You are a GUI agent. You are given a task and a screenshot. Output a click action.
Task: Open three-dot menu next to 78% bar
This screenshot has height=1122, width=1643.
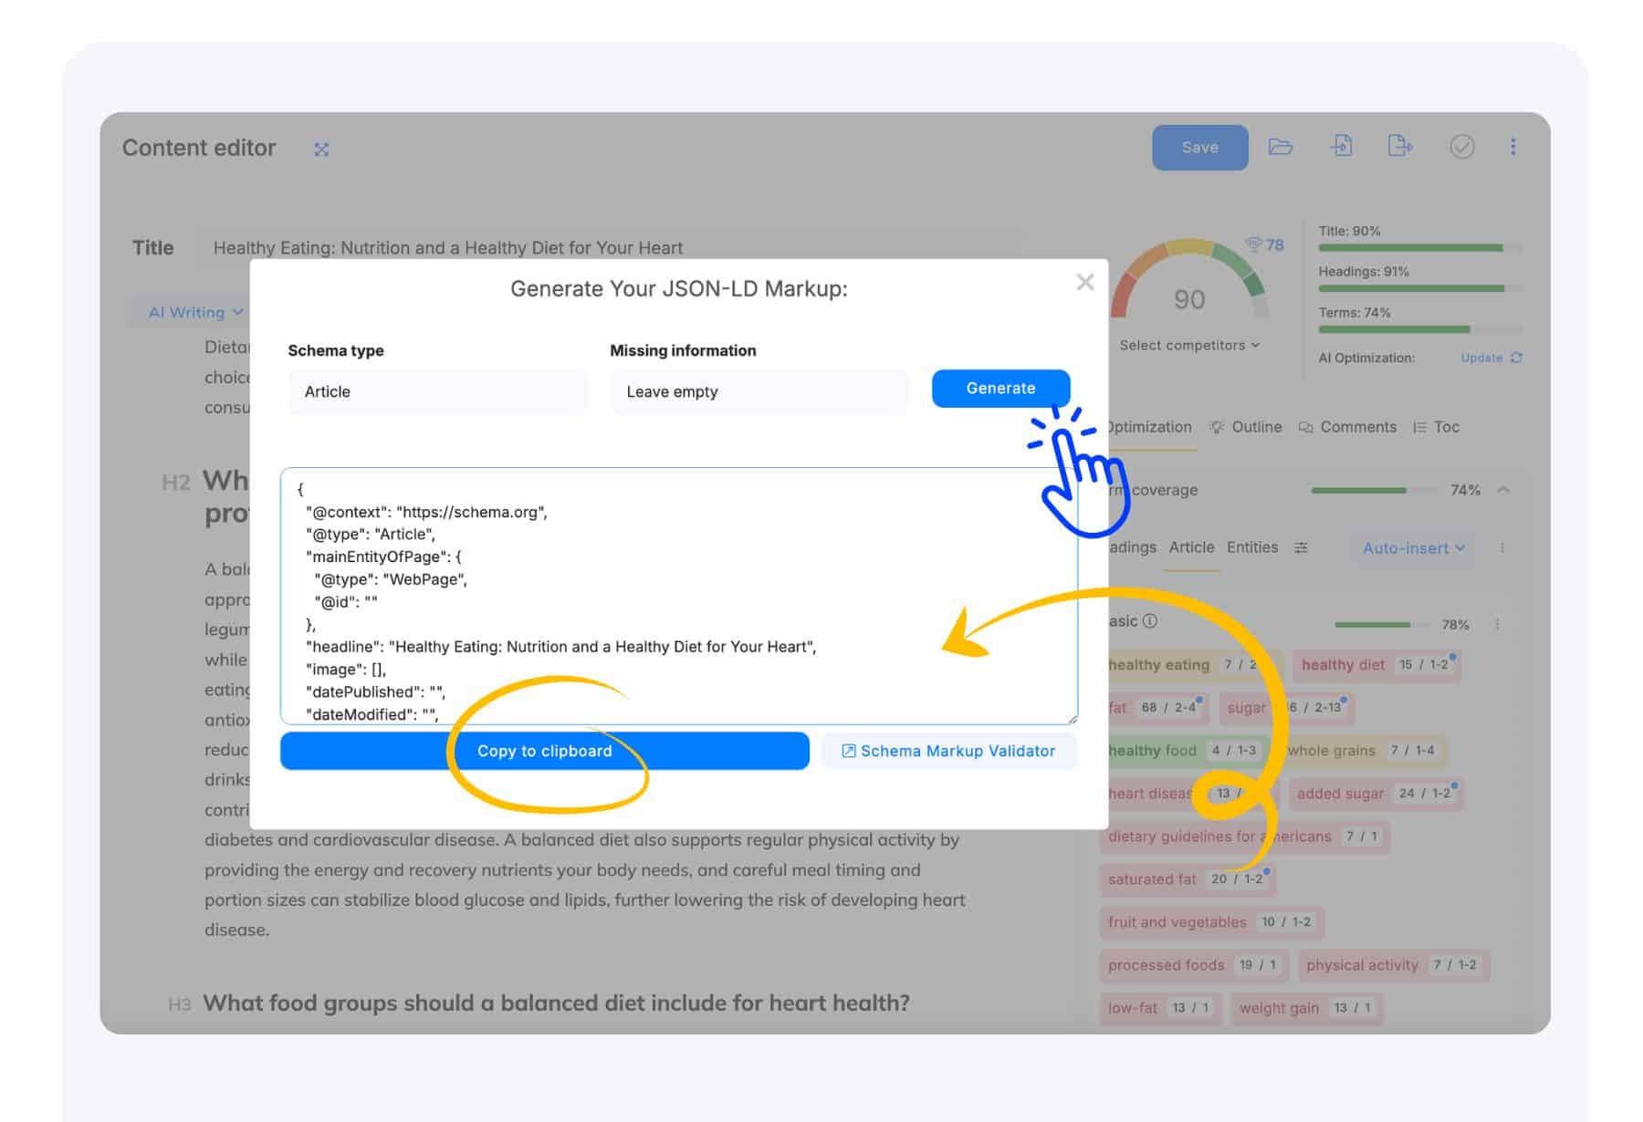point(1497,625)
